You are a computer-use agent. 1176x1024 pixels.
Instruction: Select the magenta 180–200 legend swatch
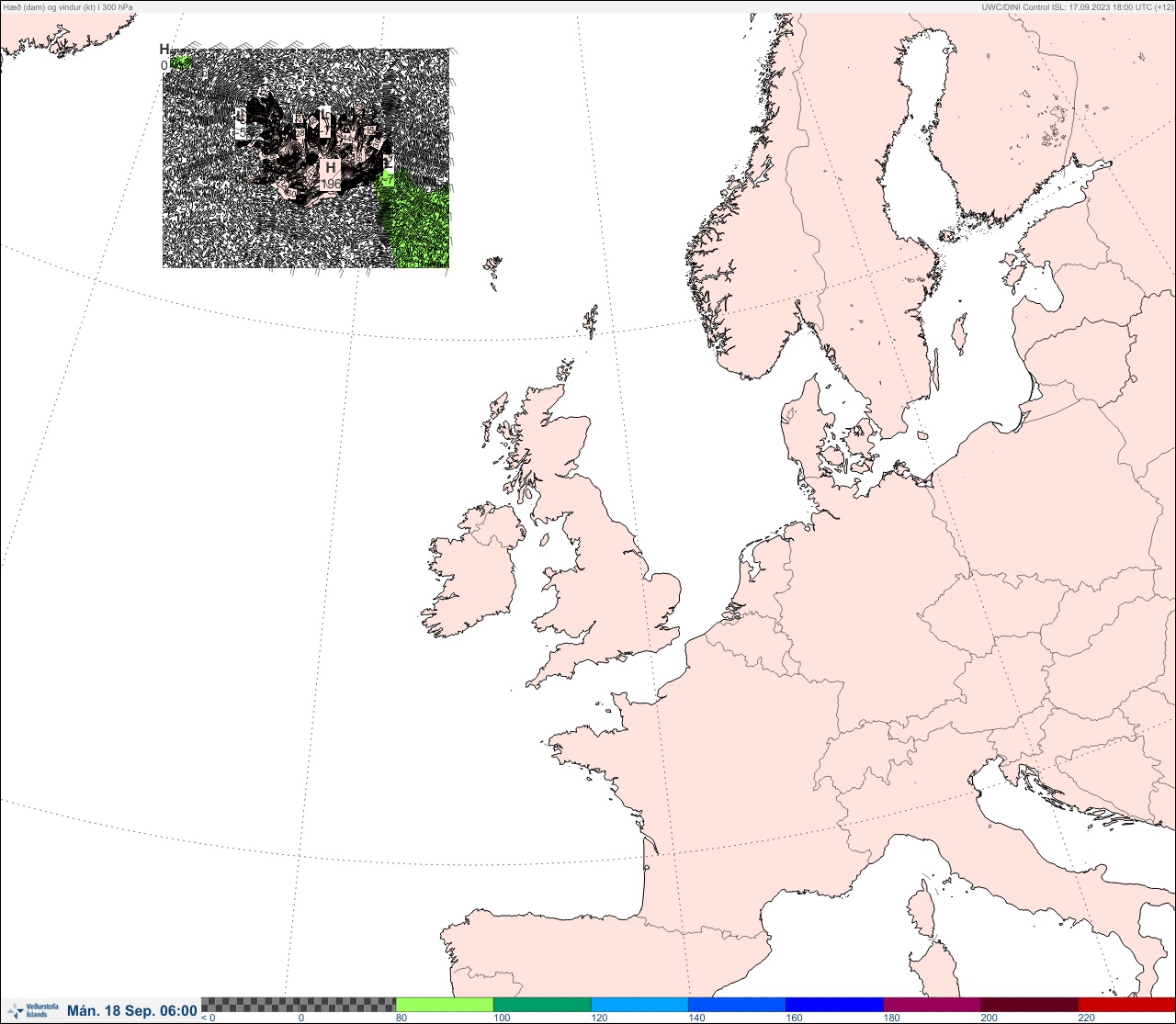tap(932, 1005)
